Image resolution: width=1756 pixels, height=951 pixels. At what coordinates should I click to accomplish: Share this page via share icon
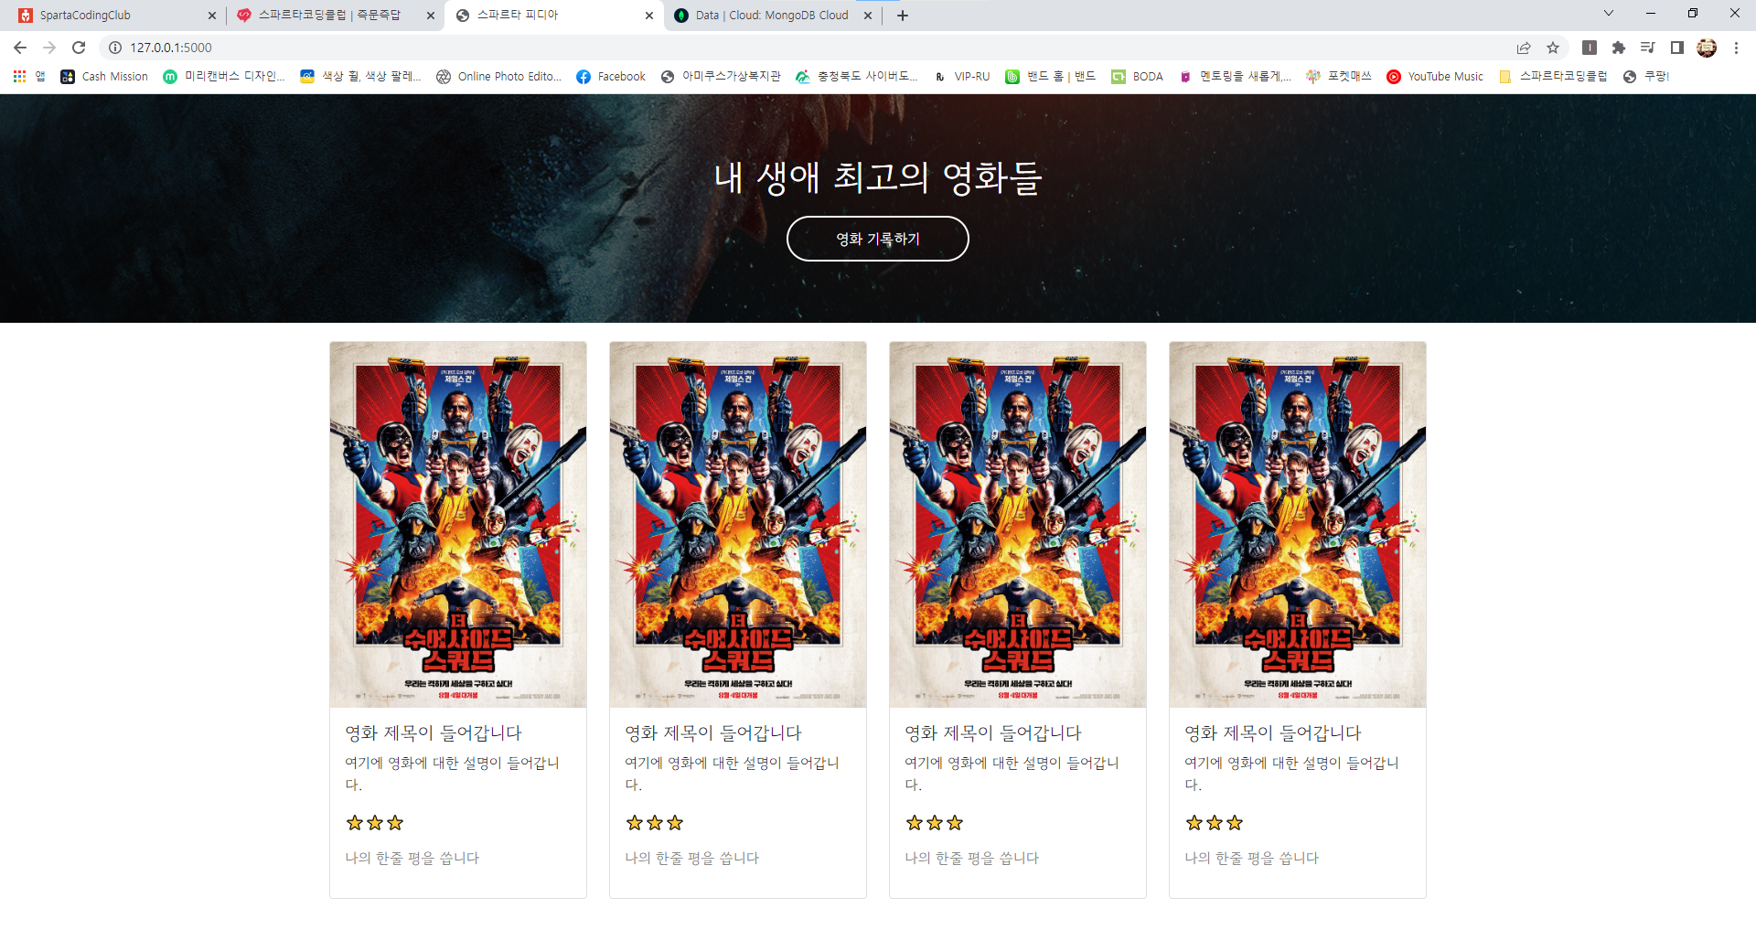1524,48
